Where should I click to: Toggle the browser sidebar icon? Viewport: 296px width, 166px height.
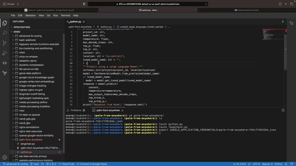[x=5, y=4]
